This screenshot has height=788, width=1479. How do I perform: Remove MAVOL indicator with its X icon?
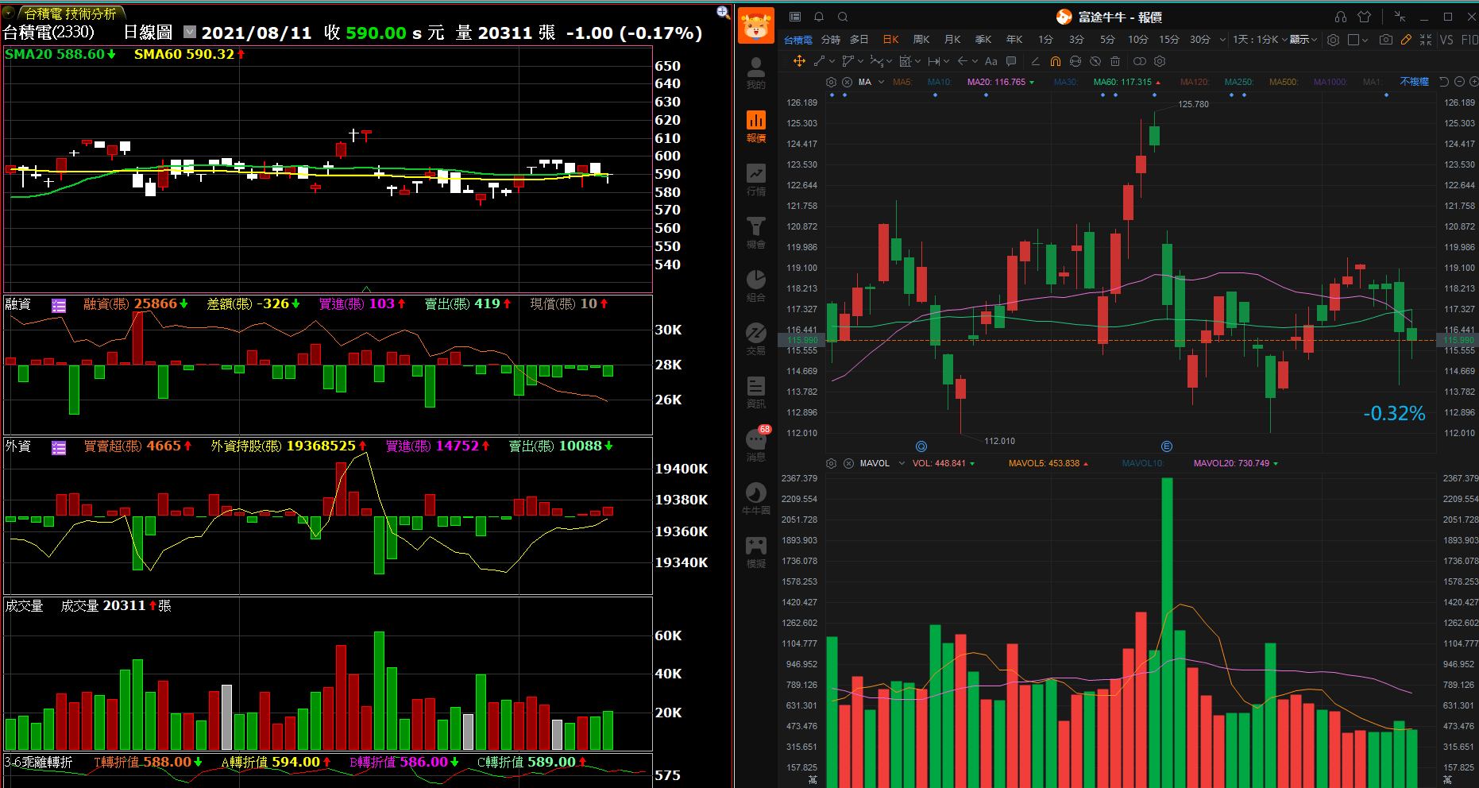click(x=848, y=463)
